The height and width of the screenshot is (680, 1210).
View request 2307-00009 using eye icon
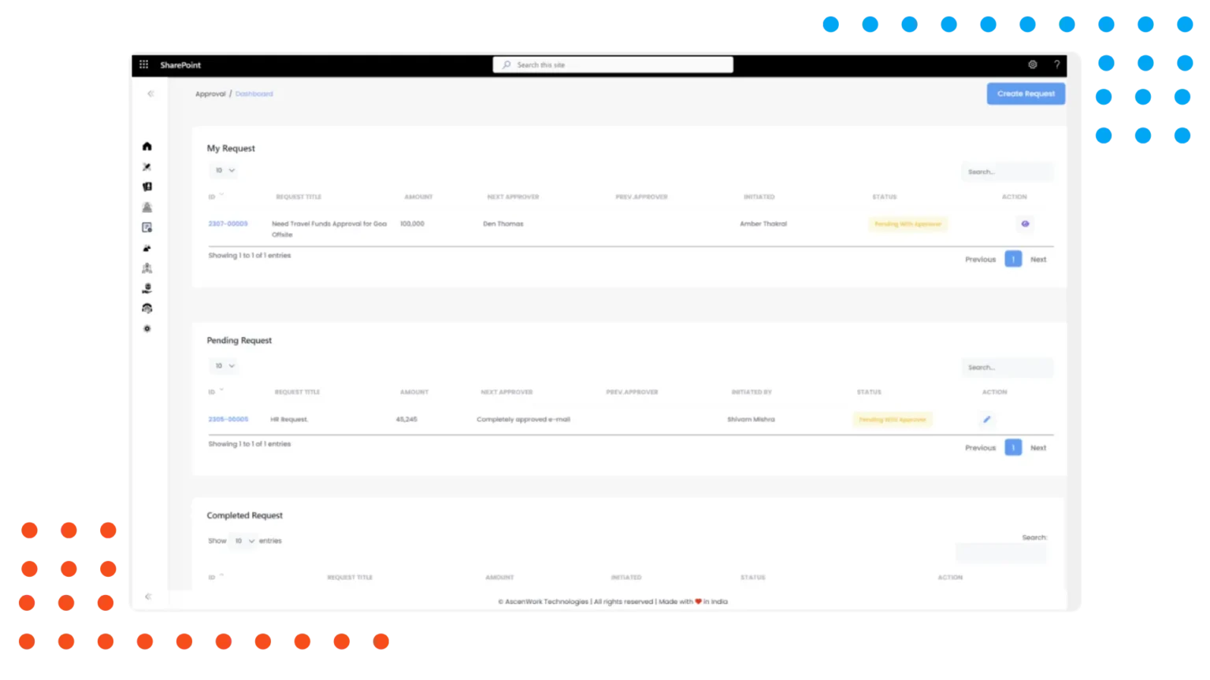coord(1025,224)
